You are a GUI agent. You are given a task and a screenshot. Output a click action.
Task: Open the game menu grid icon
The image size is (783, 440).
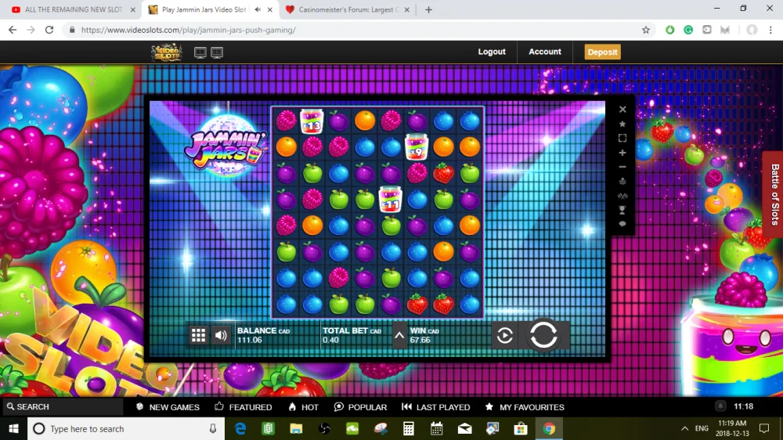pyautogui.click(x=198, y=335)
